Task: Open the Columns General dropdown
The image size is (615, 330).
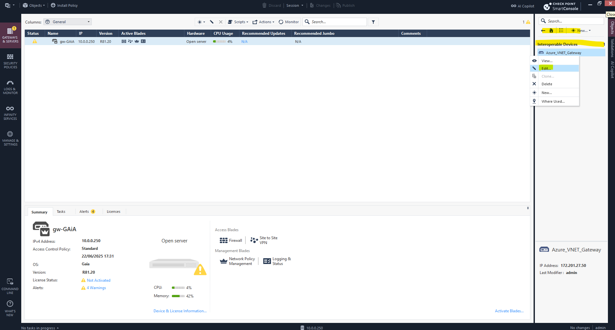Action: [x=68, y=22]
